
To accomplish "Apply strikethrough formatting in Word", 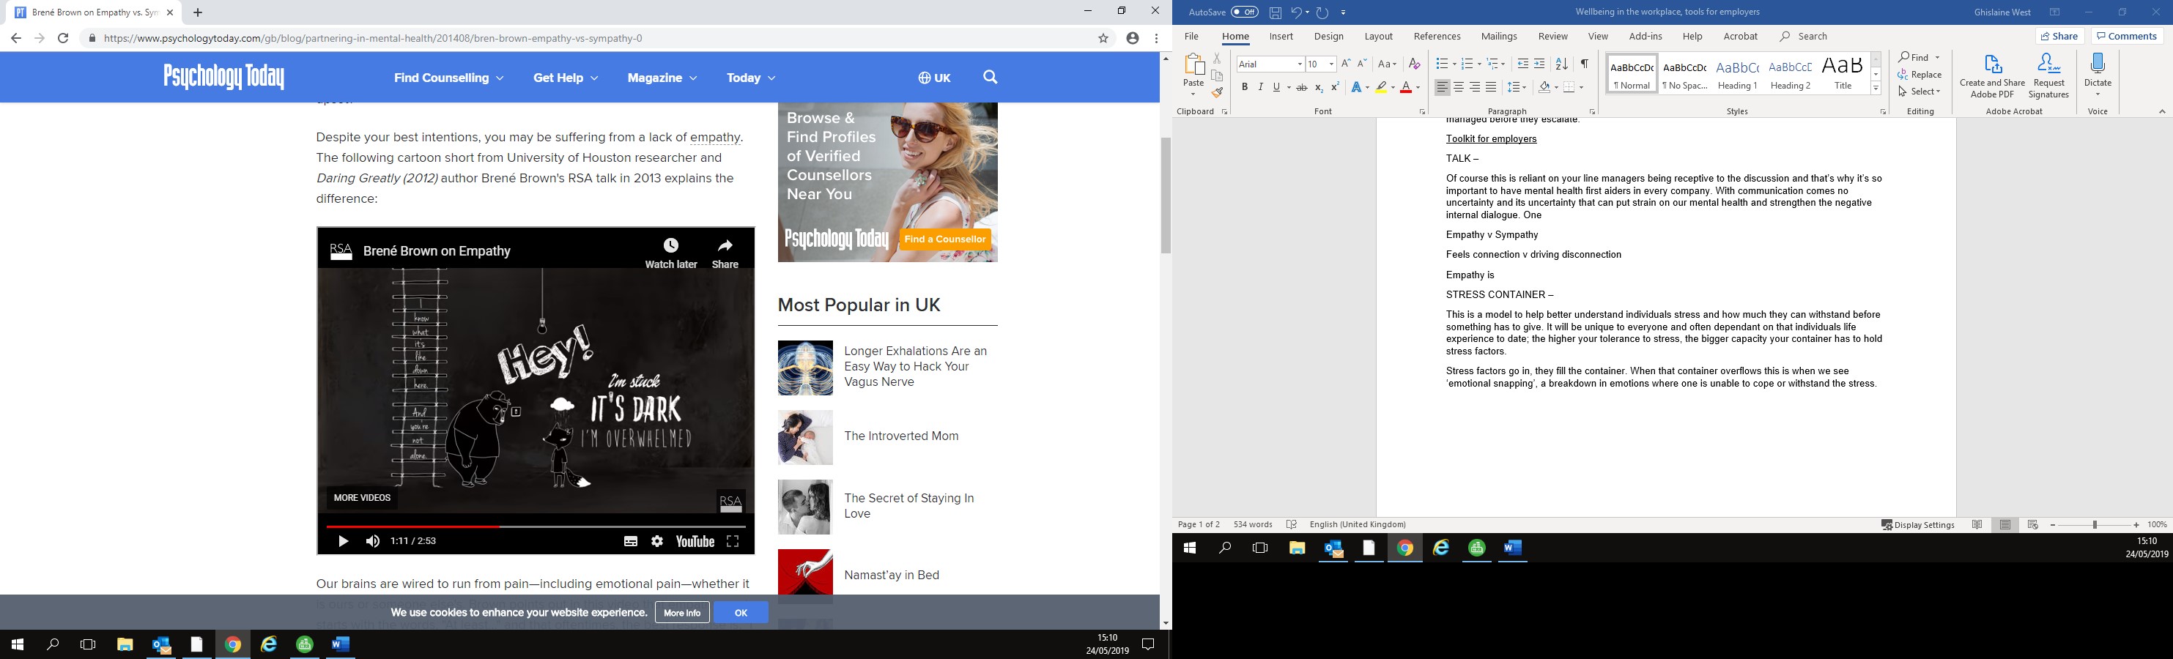I will [1302, 88].
